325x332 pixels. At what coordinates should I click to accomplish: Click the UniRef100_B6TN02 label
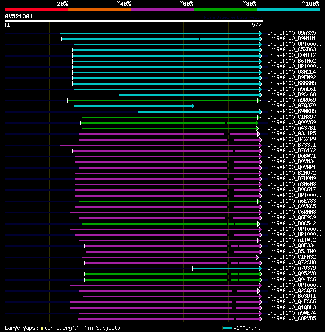291,61
